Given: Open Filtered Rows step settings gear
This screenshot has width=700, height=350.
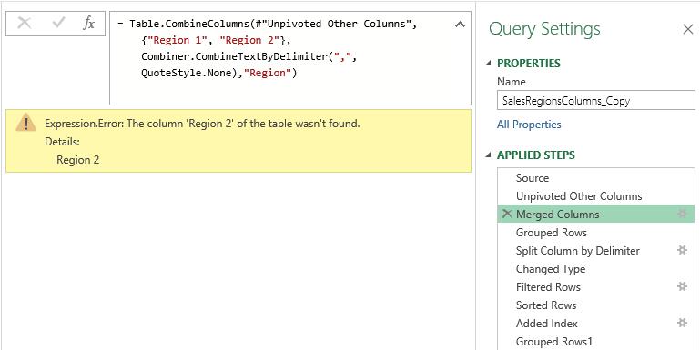Looking at the screenshot, I should click(x=682, y=286).
